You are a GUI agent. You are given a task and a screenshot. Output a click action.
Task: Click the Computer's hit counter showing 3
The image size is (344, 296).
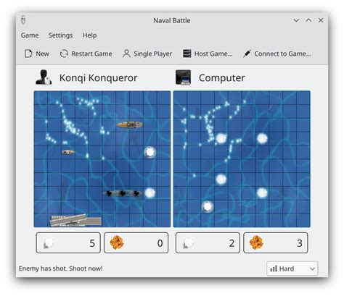click(276, 242)
